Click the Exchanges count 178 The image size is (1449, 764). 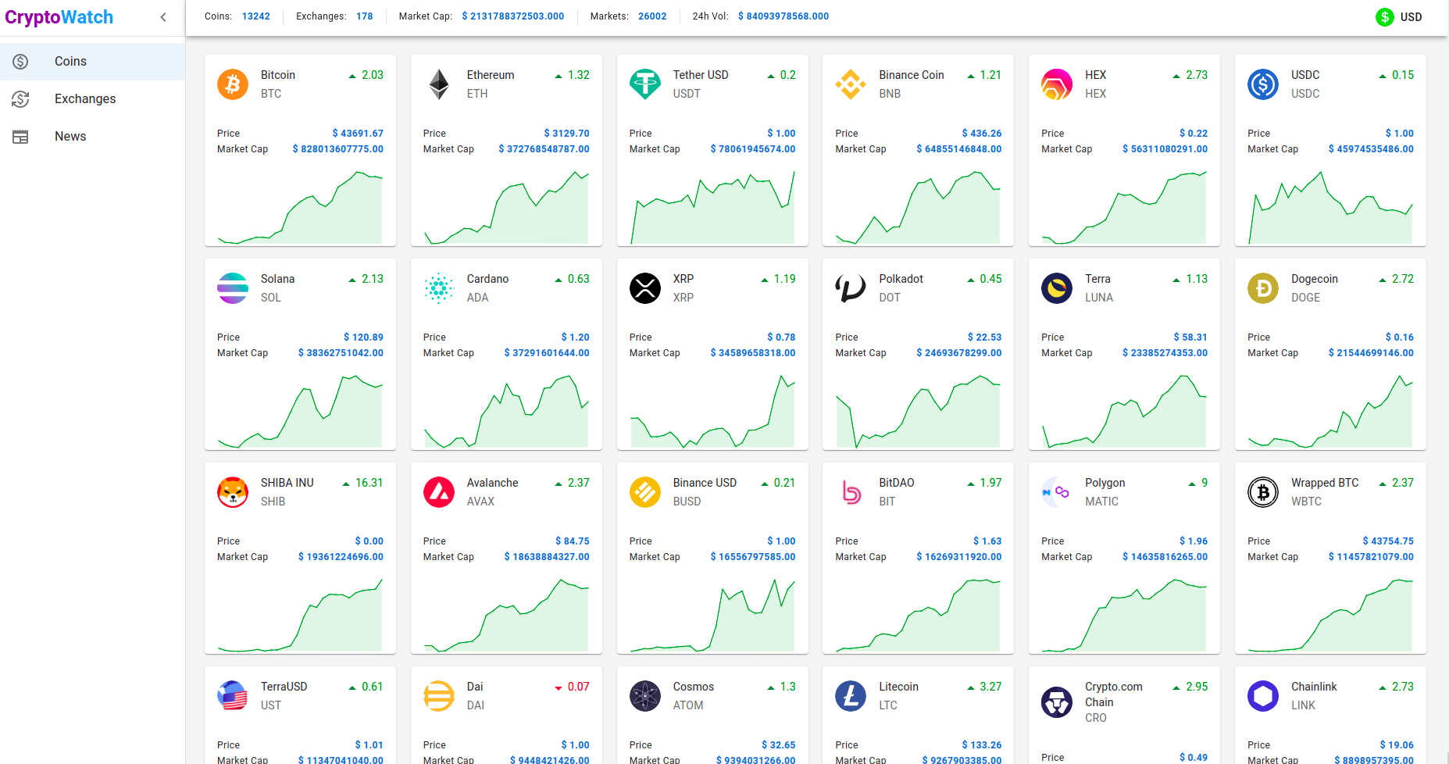tap(365, 16)
